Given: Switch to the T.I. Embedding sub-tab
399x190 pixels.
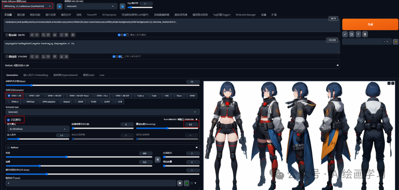Looking at the screenshot, I should pyautogui.click(x=35, y=75).
